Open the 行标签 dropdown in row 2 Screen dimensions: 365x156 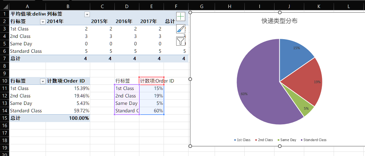[x=42, y=22]
